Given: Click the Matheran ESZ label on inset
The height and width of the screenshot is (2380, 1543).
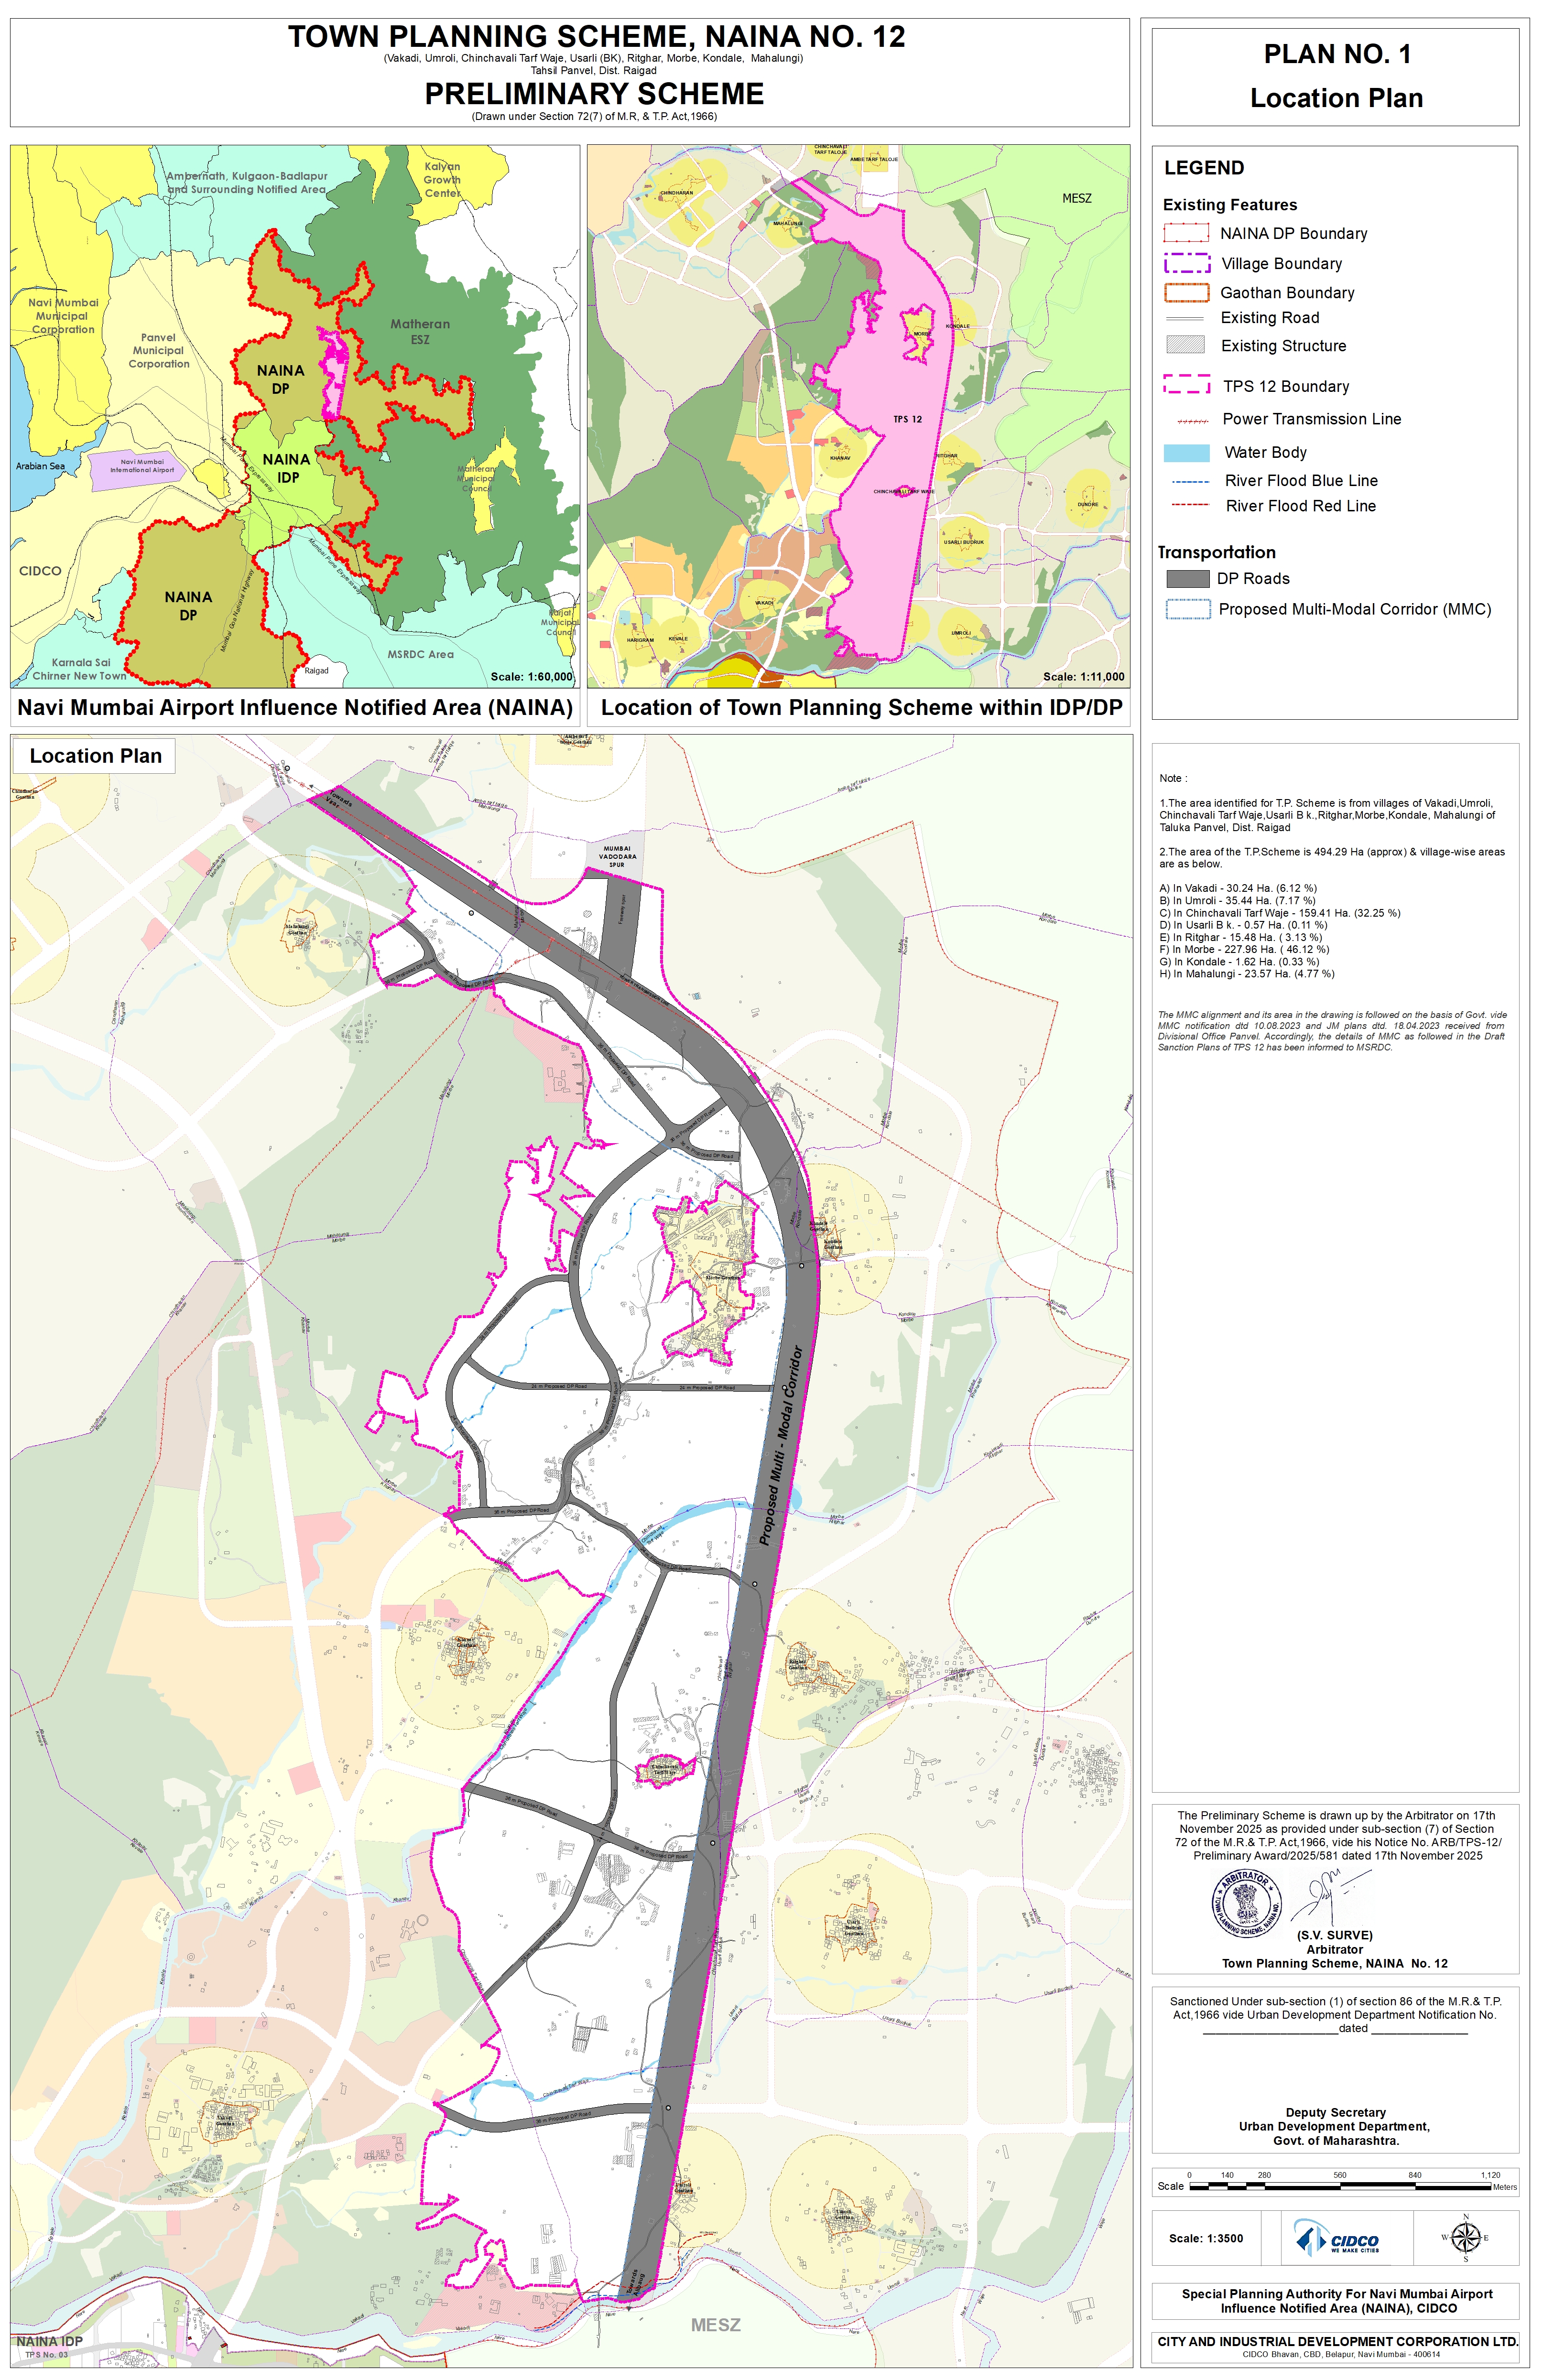Looking at the screenshot, I should tap(420, 331).
